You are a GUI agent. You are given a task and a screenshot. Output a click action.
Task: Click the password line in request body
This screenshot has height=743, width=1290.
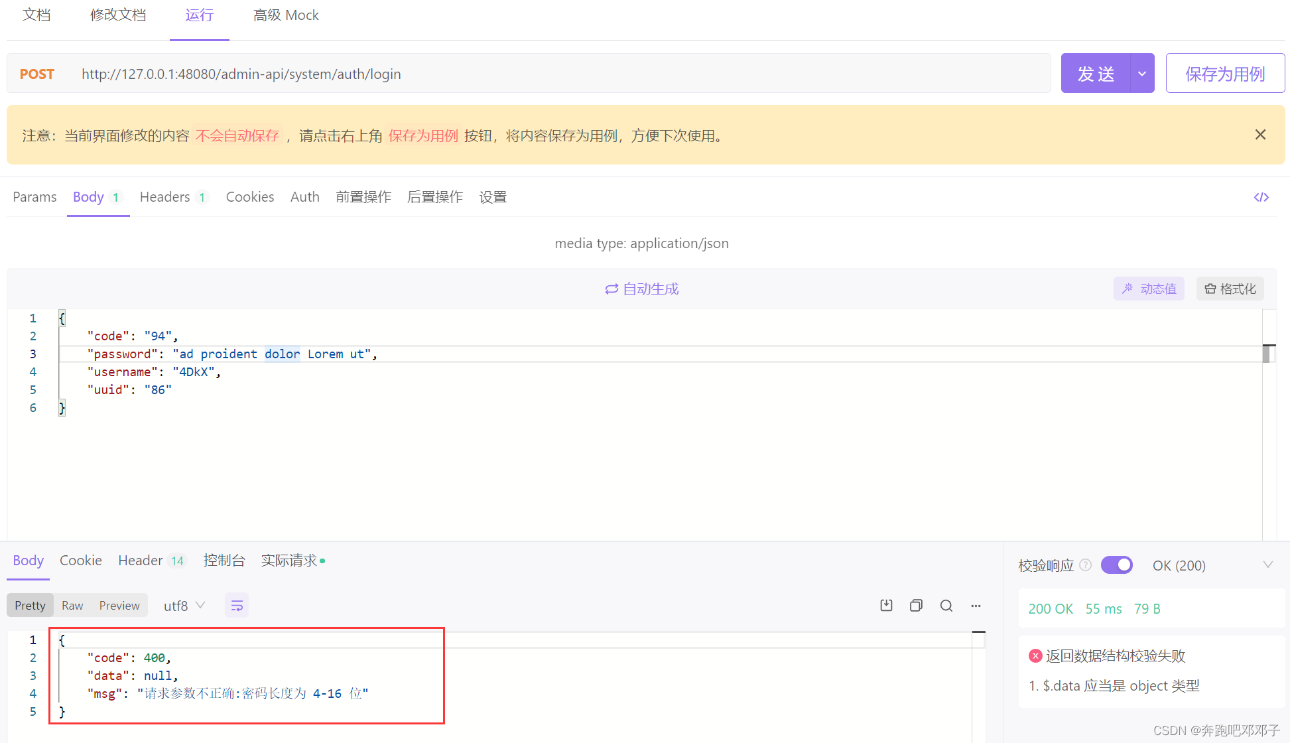click(232, 354)
